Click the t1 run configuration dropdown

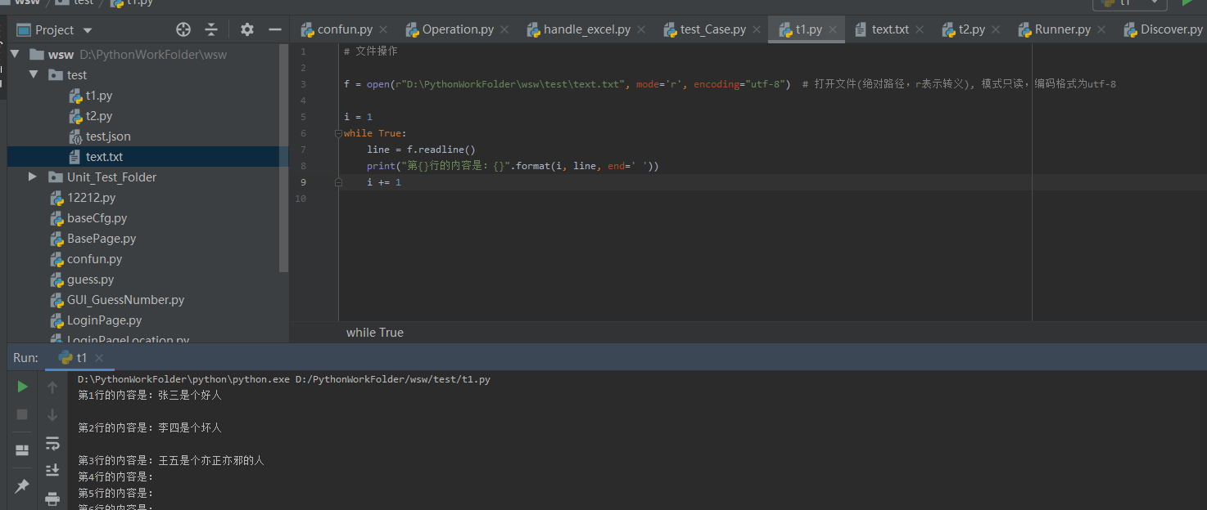click(x=1130, y=2)
